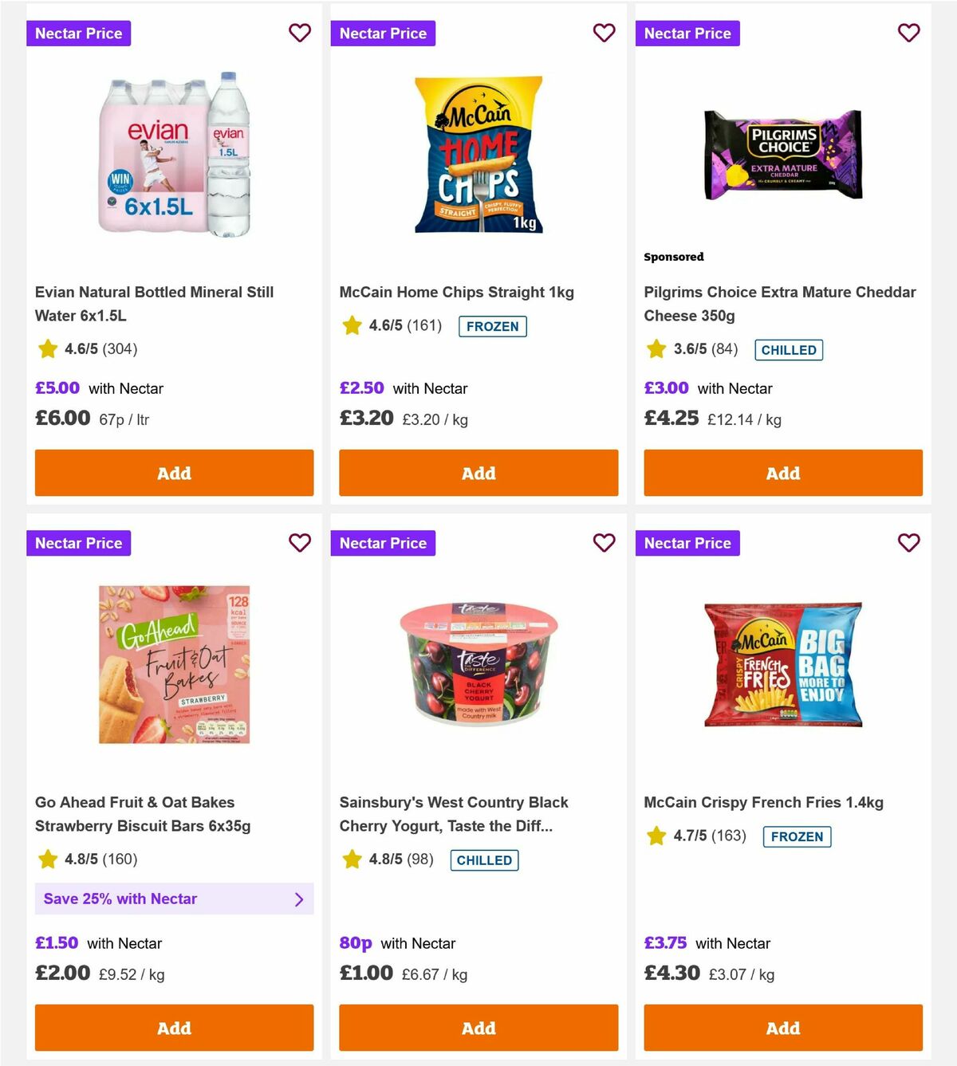This screenshot has width=957, height=1066.
Task: Click the heart icon on McCain Crispy French Fries
Action: [x=909, y=543]
